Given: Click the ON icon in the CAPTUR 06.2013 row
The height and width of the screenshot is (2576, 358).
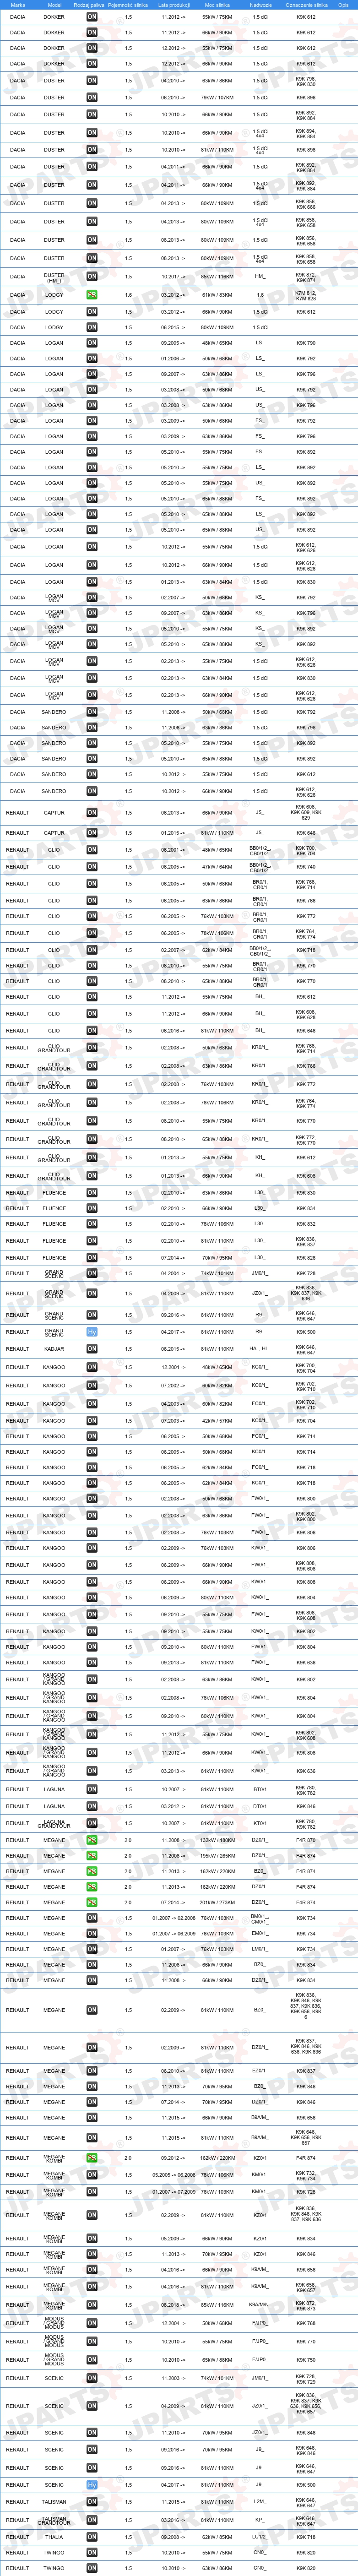Looking at the screenshot, I should tap(92, 813).
